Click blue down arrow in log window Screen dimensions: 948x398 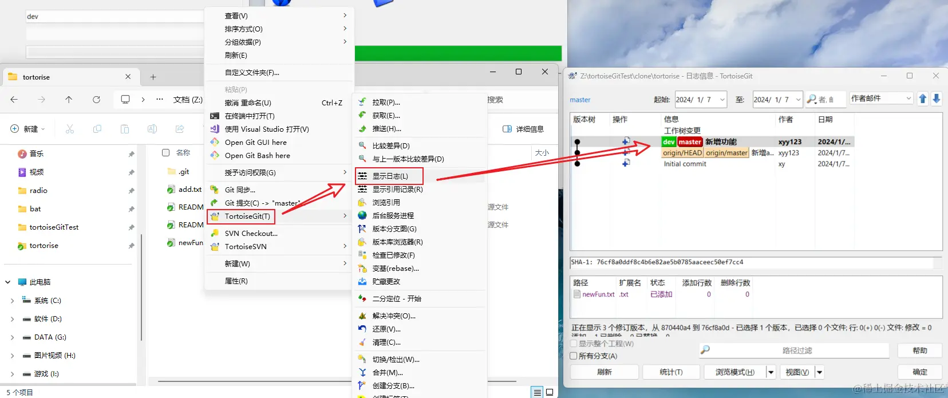click(x=937, y=99)
